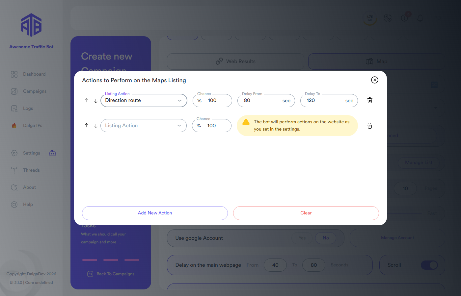Click the About icon in sidebar
The image size is (461, 296).
tap(14, 187)
